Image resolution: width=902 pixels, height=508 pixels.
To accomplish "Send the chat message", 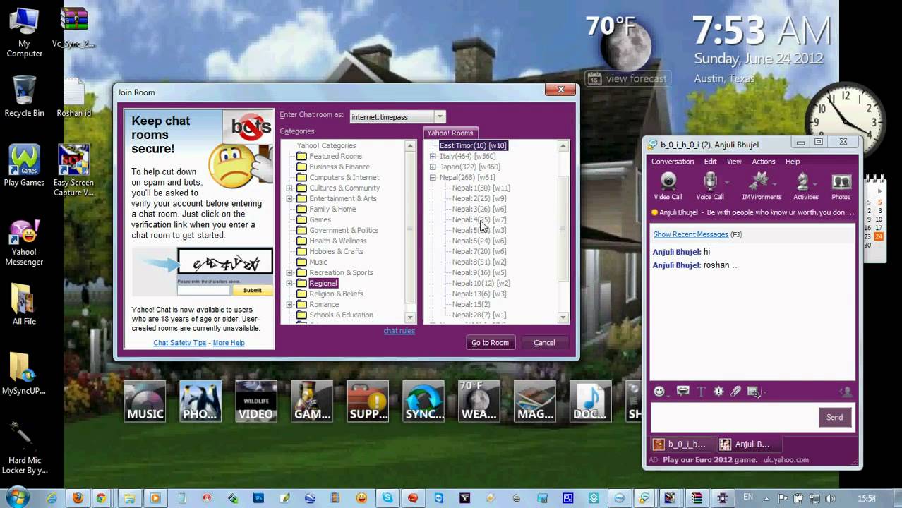I will point(834,417).
